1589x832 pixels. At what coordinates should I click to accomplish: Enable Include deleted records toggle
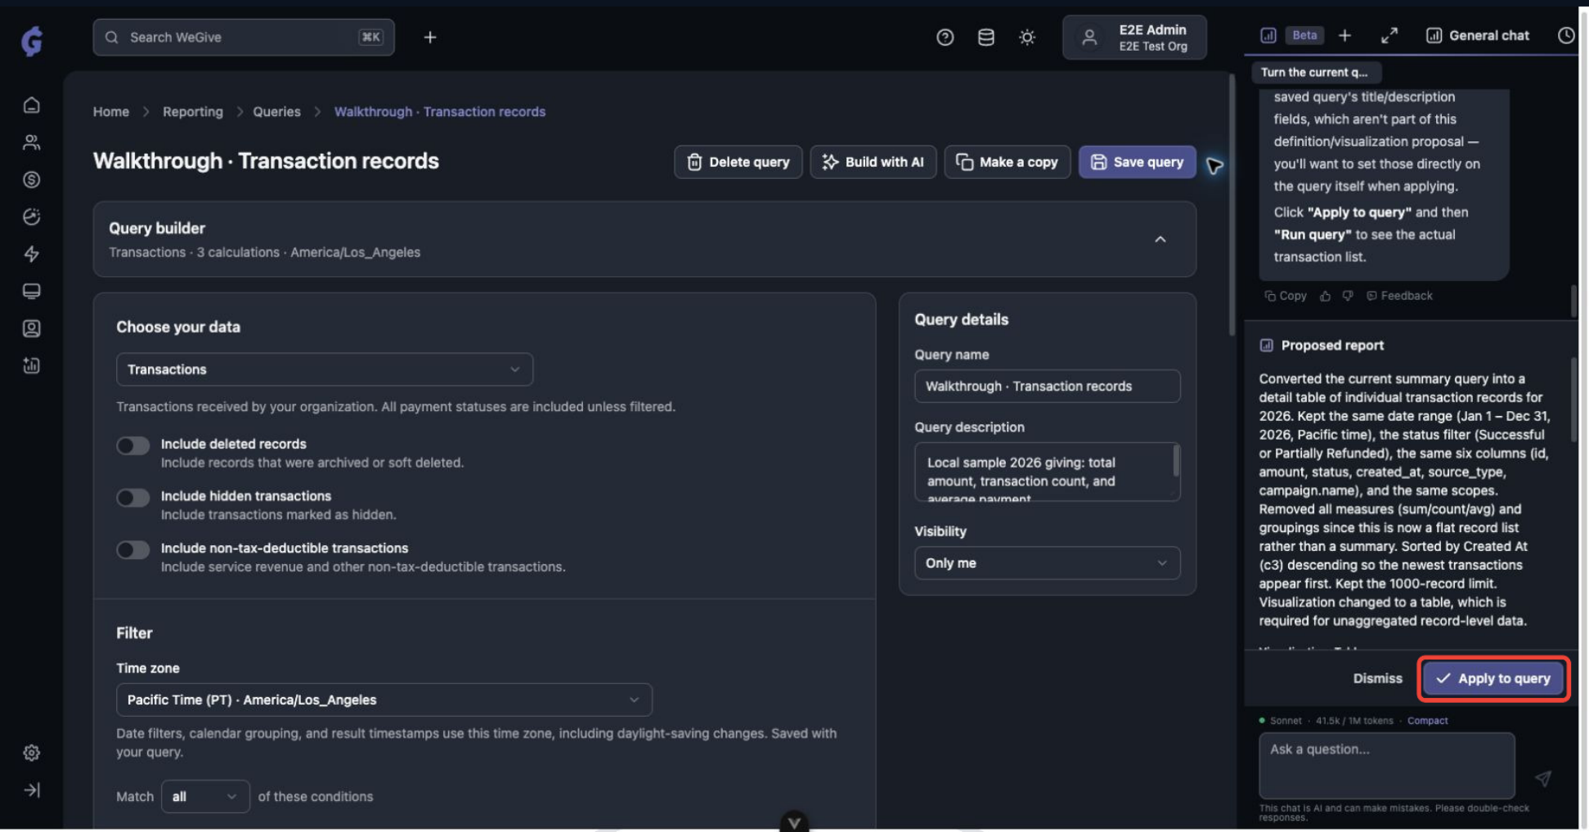(132, 445)
